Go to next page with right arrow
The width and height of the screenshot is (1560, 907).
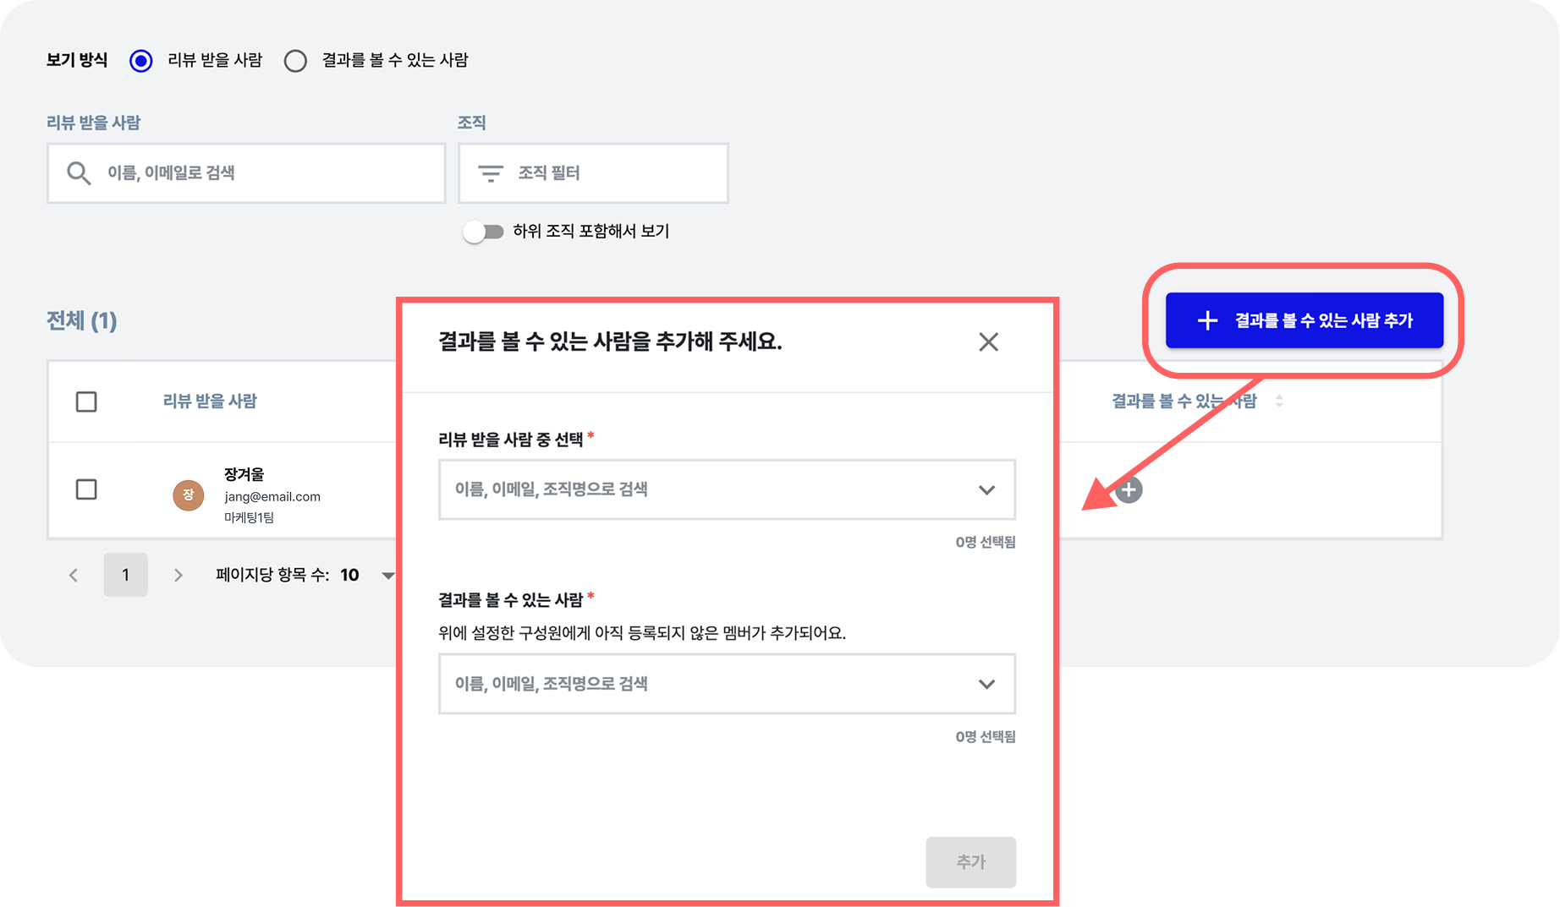point(178,576)
